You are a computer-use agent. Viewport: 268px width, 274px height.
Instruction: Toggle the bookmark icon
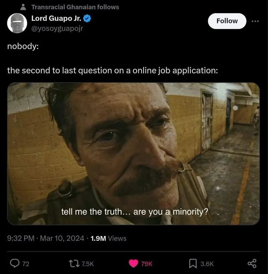click(194, 263)
